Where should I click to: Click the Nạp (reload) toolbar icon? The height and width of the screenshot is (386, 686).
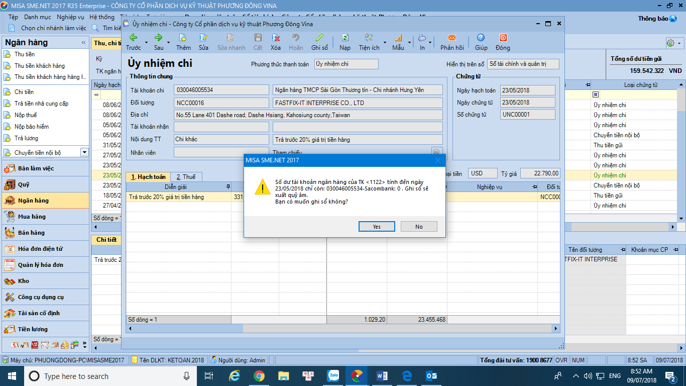tap(345, 38)
